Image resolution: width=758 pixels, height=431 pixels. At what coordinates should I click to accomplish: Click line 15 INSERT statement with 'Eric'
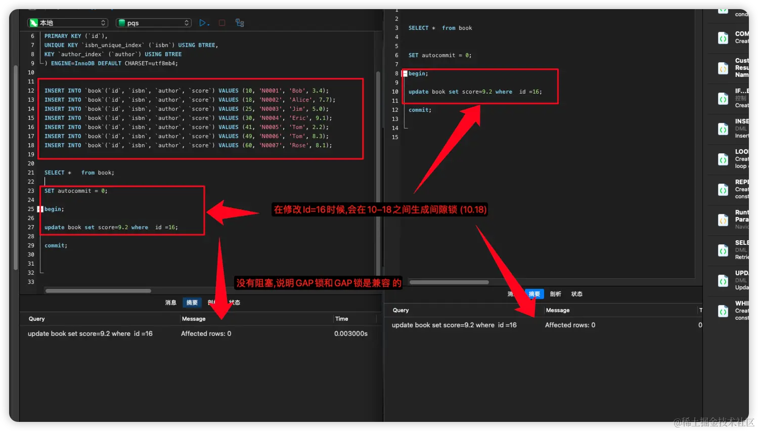pos(188,118)
